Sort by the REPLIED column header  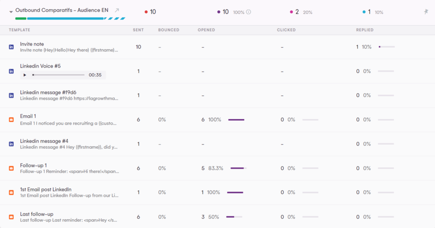364,30
